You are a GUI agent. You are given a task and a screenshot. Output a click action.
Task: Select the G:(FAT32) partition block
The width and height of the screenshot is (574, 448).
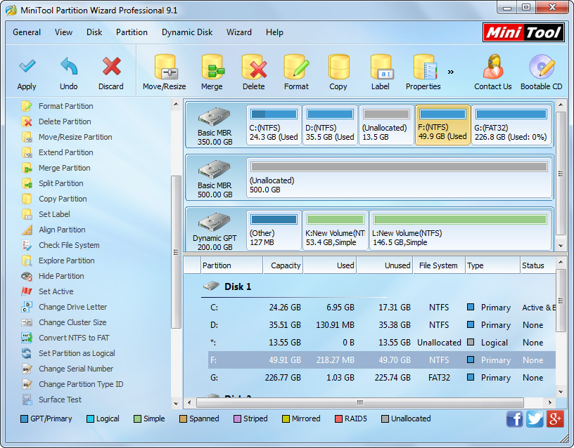(511, 125)
